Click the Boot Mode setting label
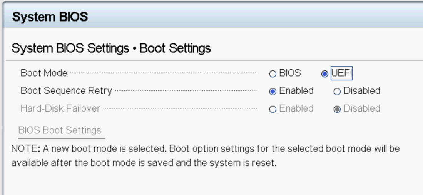Viewport: 423px width, 195px height. pyautogui.click(x=44, y=73)
